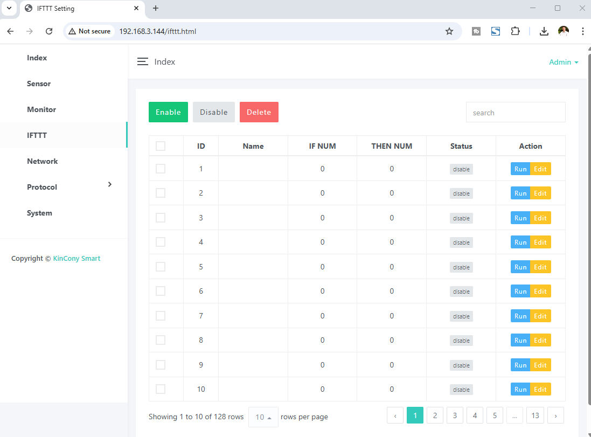Open Chrome three-dot menu
The height and width of the screenshot is (437, 591).
(582, 31)
